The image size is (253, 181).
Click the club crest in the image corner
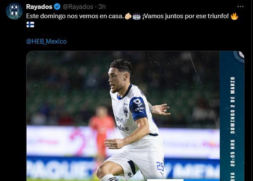(239, 56)
